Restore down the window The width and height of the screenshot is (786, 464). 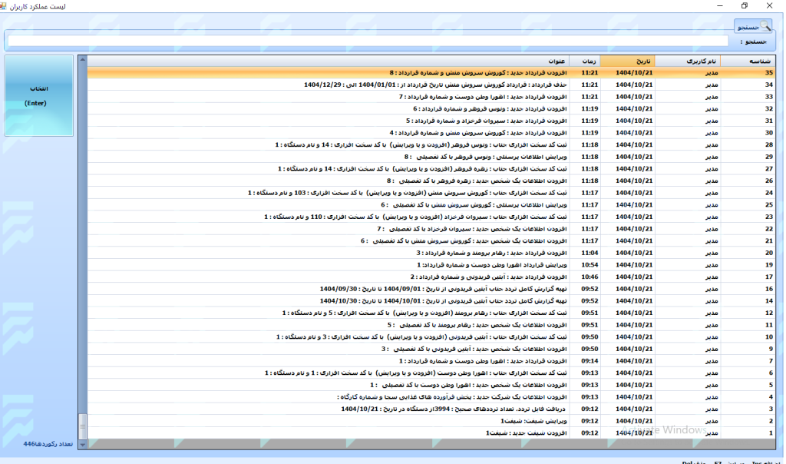coord(744,6)
